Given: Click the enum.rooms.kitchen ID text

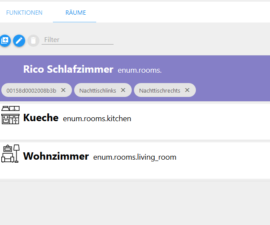Looking at the screenshot, I should [x=97, y=119].
